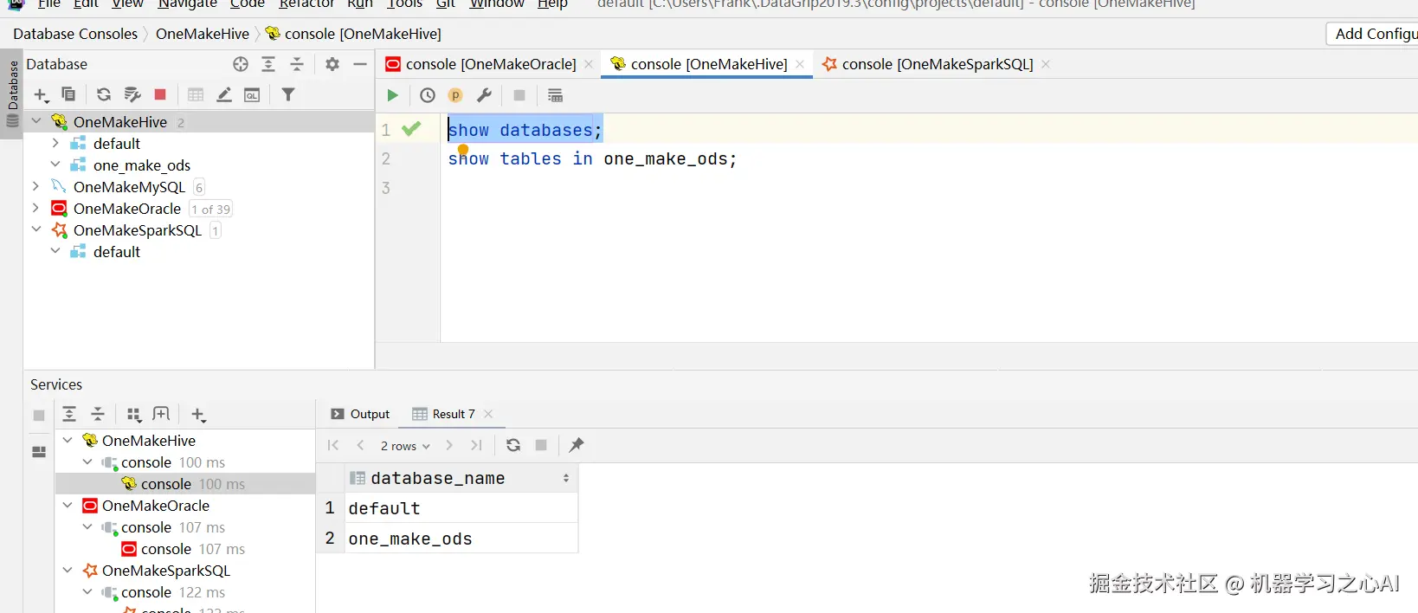Viewport: 1418px width, 613px height.
Task: Open query history clock icon
Action: tap(428, 95)
